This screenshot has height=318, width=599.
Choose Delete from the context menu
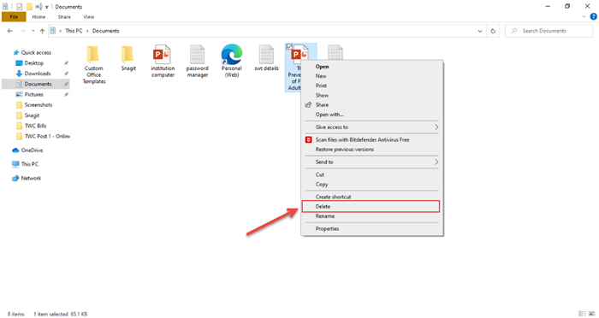[x=371, y=207]
